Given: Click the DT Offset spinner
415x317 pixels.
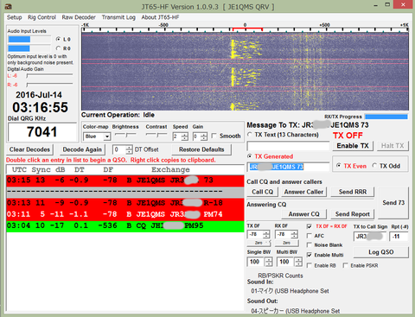Looking at the screenshot, I should [x=123, y=149].
